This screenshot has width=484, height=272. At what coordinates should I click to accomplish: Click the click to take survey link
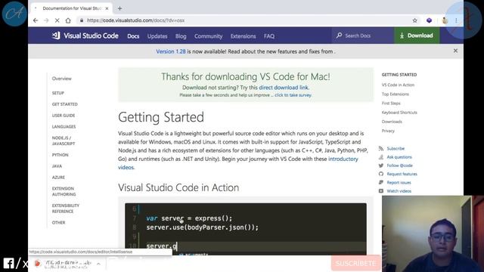[x=293, y=95]
